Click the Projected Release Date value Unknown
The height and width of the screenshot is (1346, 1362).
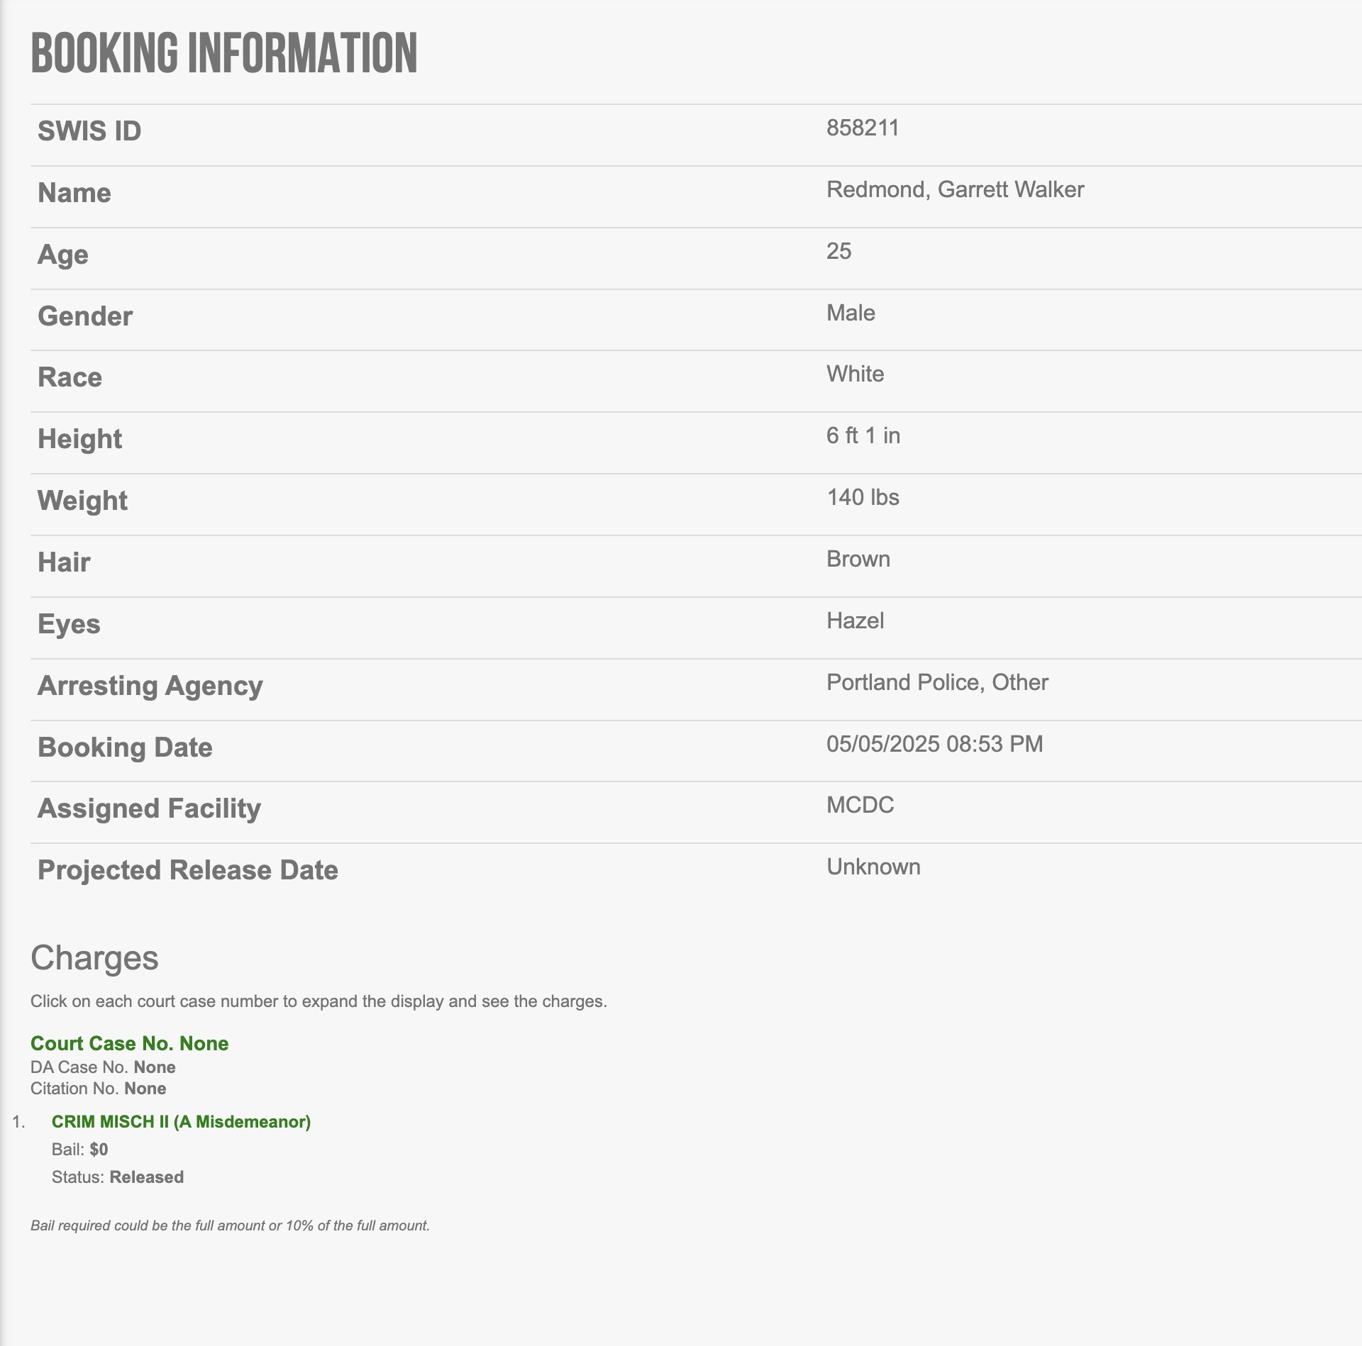pyautogui.click(x=873, y=867)
